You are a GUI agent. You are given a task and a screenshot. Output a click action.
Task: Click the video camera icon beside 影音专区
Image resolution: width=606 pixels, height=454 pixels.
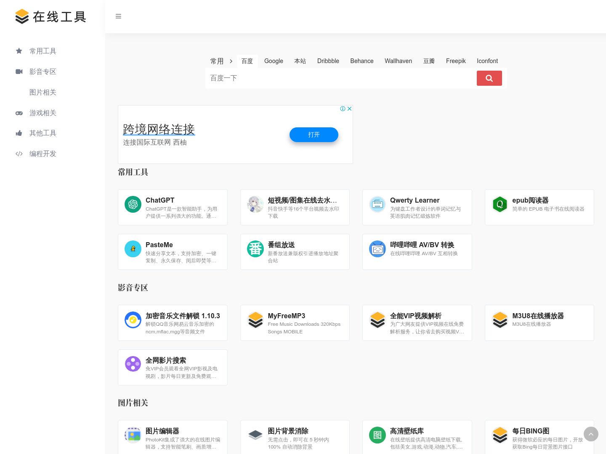click(x=19, y=71)
